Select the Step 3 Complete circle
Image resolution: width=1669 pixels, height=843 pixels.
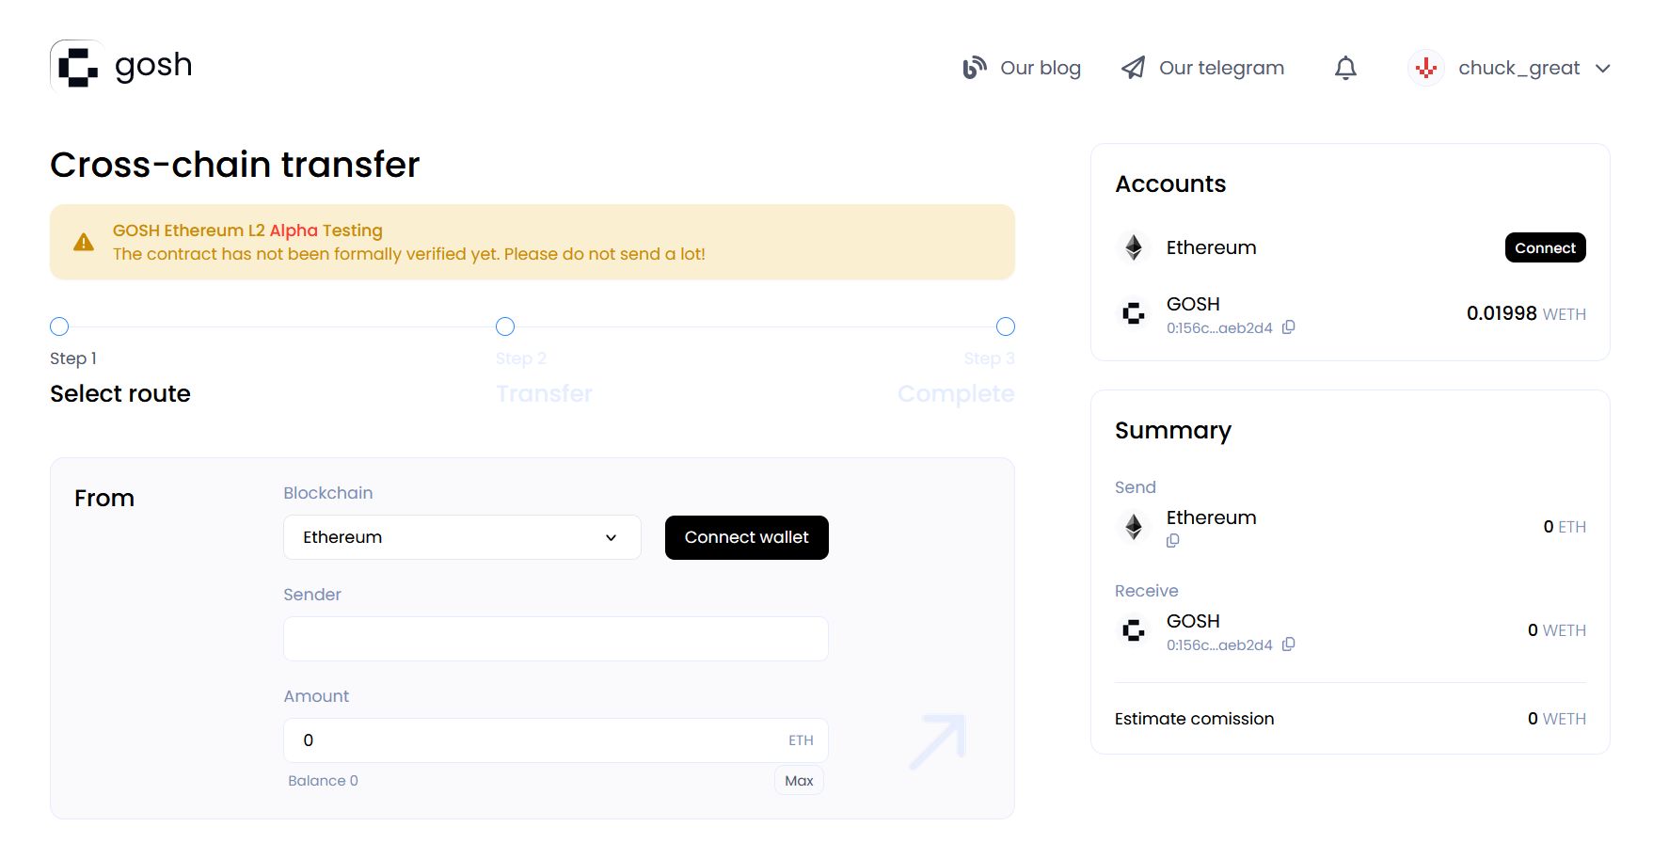[1005, 326]
